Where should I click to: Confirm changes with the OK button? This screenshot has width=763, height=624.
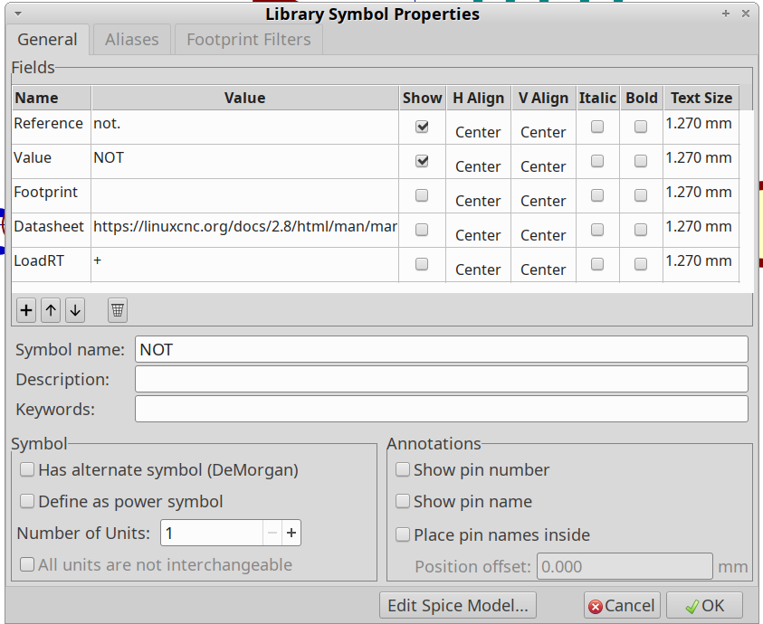704,605
